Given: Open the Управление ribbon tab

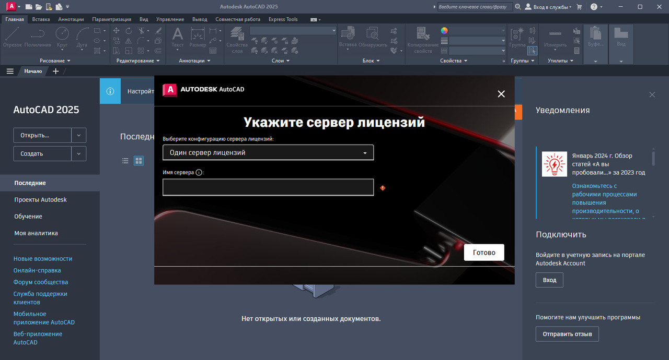Looking at the screenshot, I should click(x=171, y=19).
